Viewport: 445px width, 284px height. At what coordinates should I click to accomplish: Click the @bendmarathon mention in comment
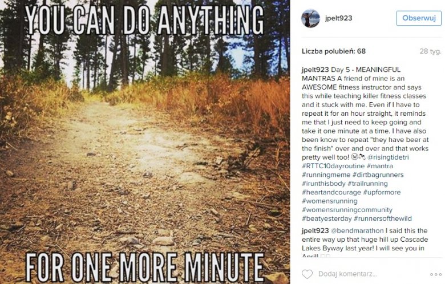coord(357,230)
